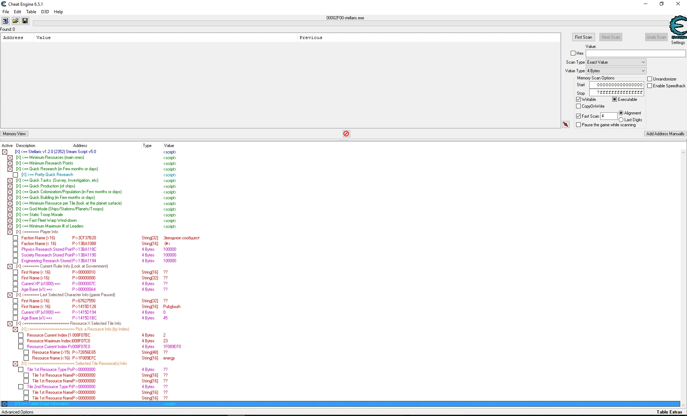Click the scan progress bar

(x=351, y=24)
